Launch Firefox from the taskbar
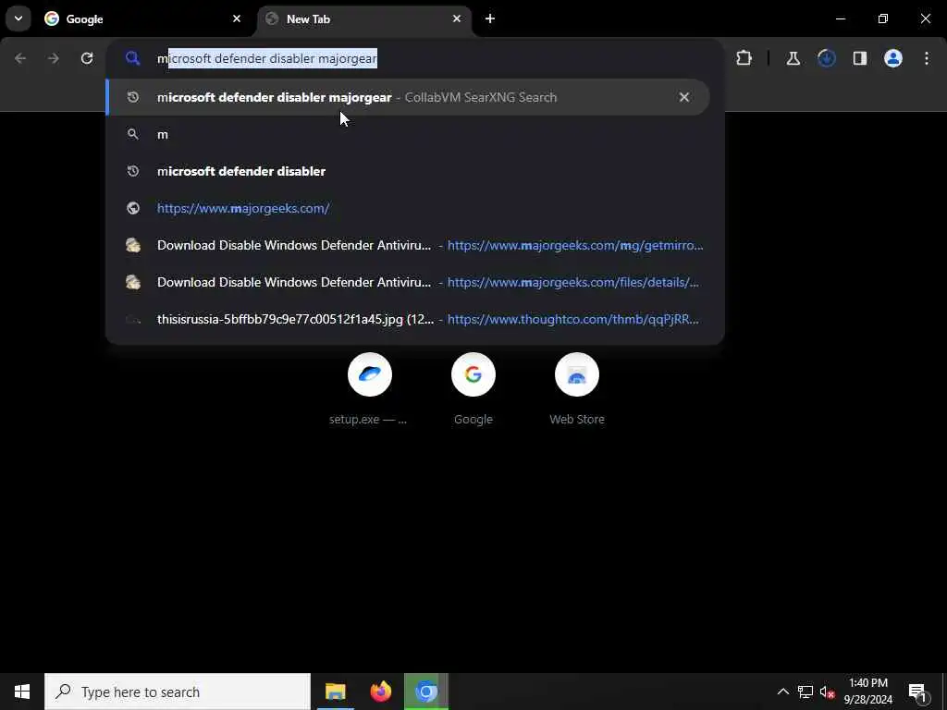The height and width of the screenshot is (710, 947). [380, 692]
